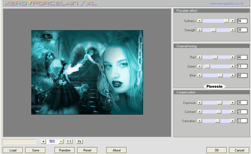Screen dimensions: 251x154
Task: Click the Exposure slider thumb
Action: coord(220,103)
